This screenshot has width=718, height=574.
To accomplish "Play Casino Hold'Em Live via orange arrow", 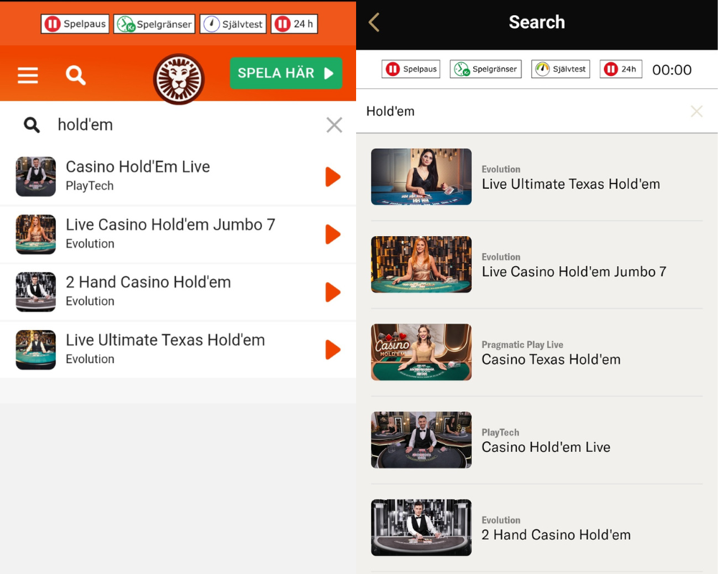I will pos(332,177).
